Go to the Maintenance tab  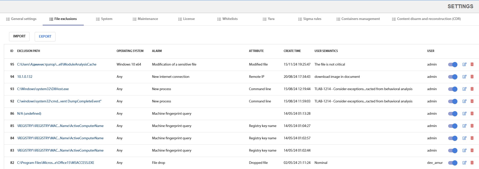145,19
